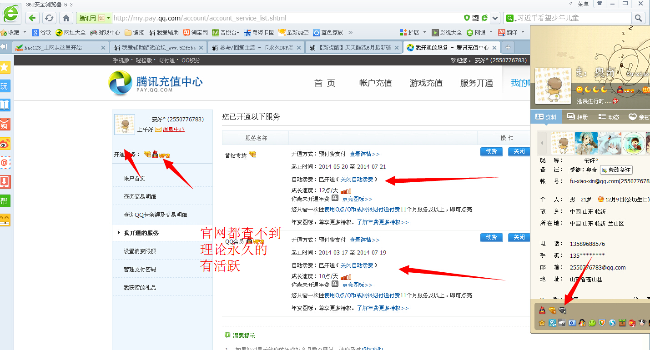This screenshot has width=650, height=350.
Task: Open the blue 玩 sidebar icon
Action: click(5, 86)
